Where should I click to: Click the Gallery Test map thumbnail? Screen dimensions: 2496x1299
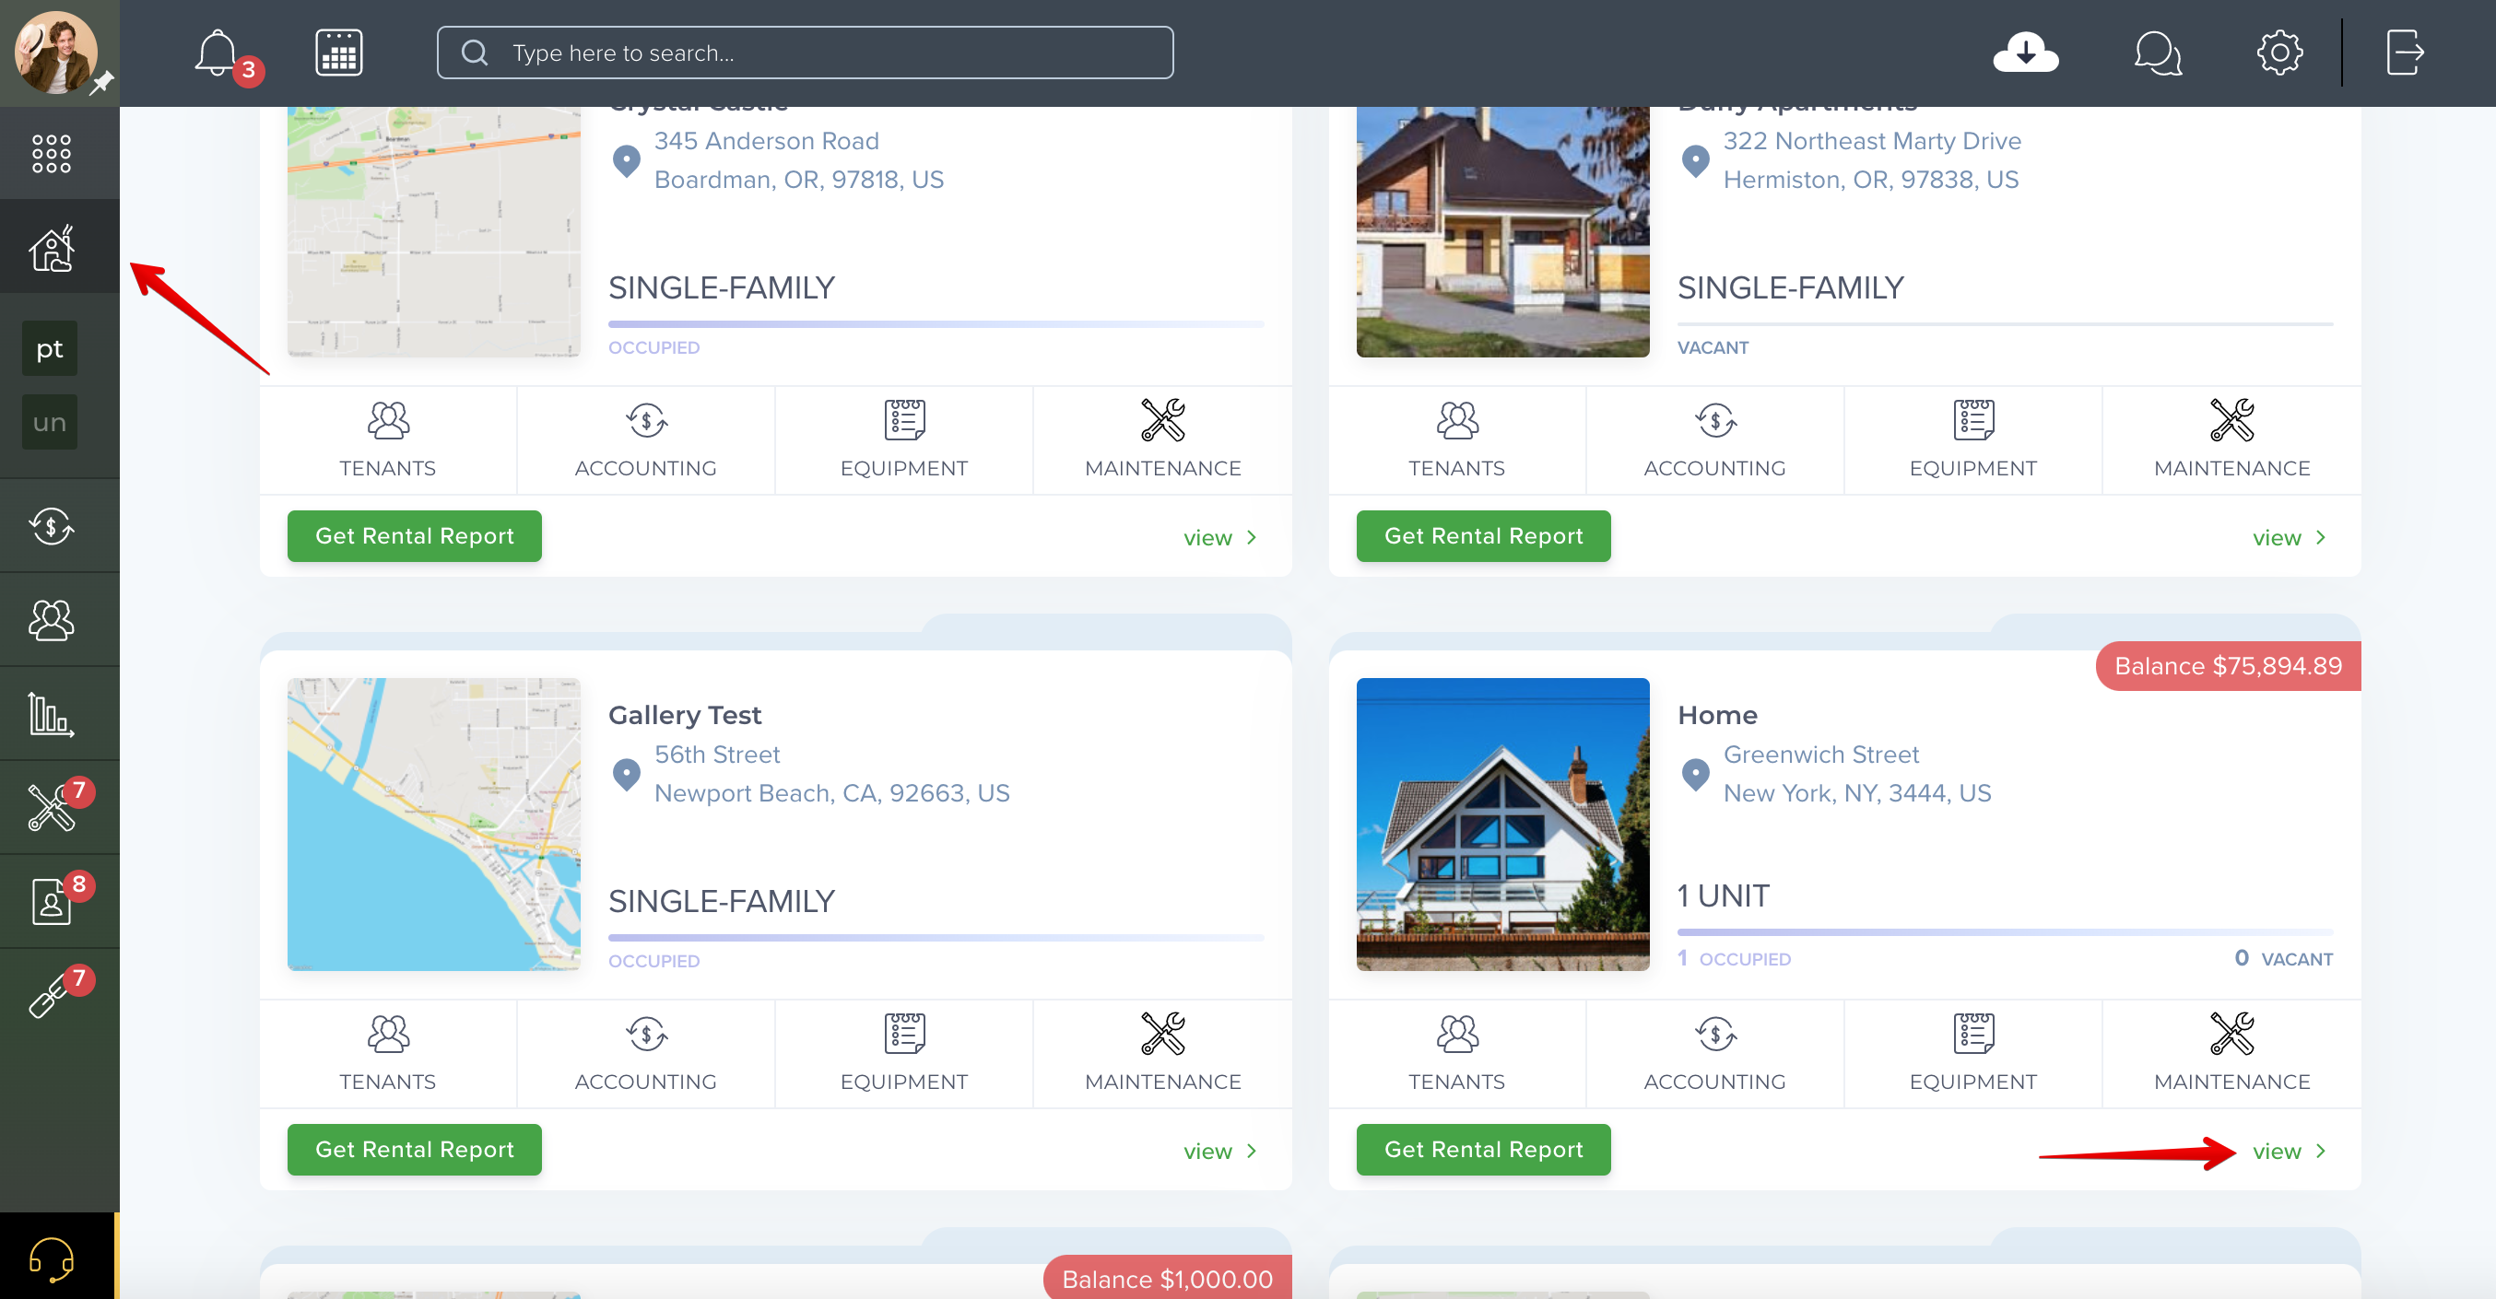click(434, 825)
